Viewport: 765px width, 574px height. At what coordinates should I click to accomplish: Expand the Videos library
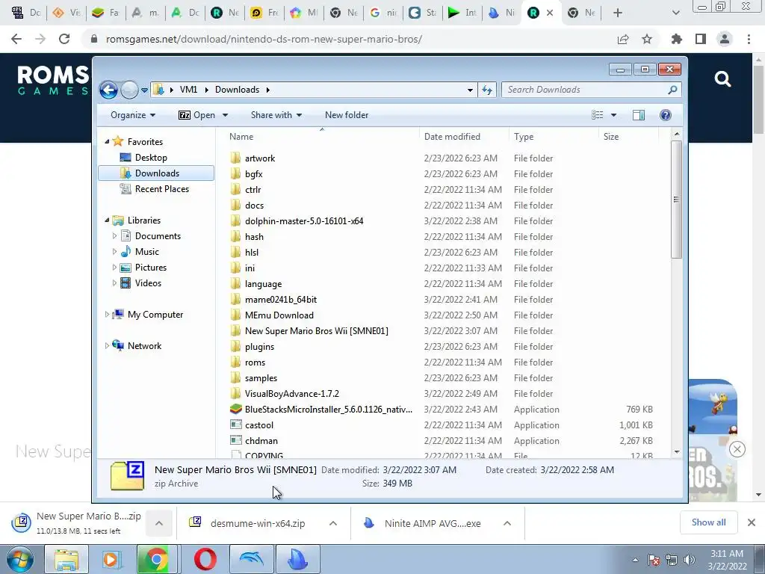click(114, 283)
